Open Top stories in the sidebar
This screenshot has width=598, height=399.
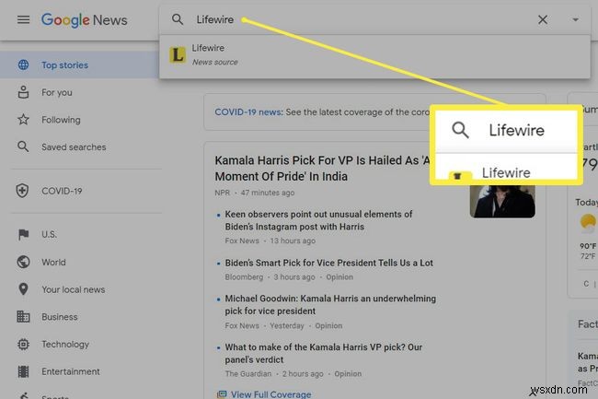79,65
